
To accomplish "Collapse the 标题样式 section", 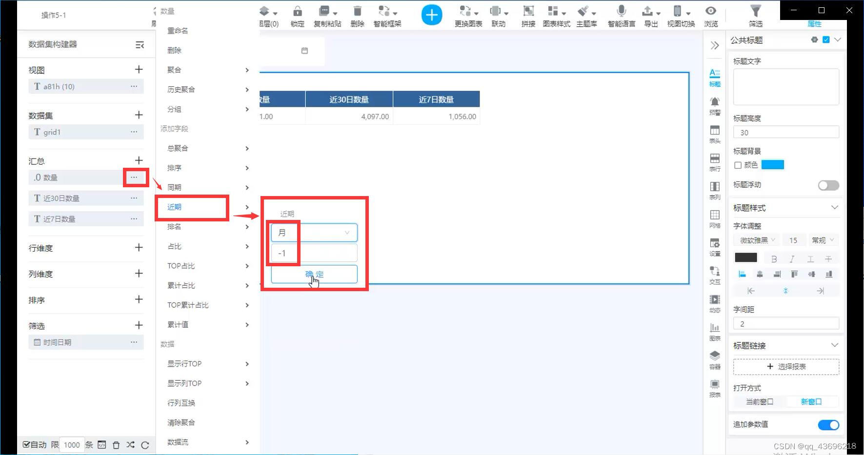I will click(x=834, y=207).
